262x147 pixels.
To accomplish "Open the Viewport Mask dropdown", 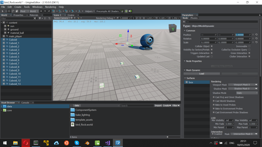I will click(243, 85).
